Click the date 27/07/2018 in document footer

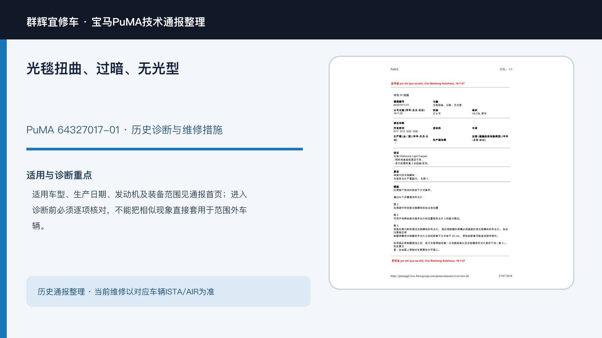pos(505,276)
